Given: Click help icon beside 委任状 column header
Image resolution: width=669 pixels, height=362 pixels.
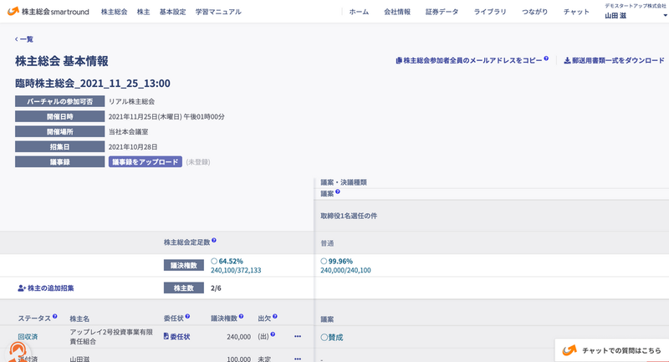Looking at the screenshot, I should (186, 317).
